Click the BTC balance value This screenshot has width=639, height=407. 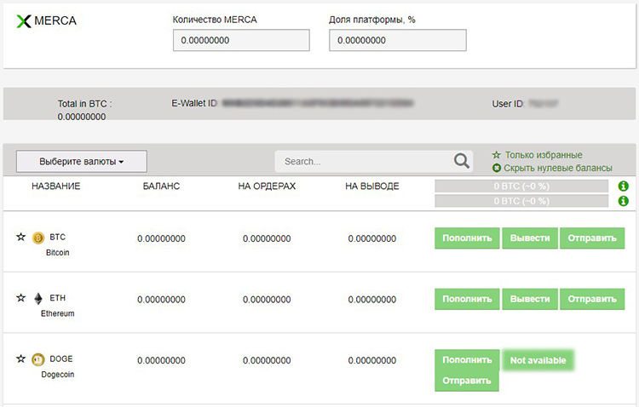pyautogui.click(x=161, y=238)
